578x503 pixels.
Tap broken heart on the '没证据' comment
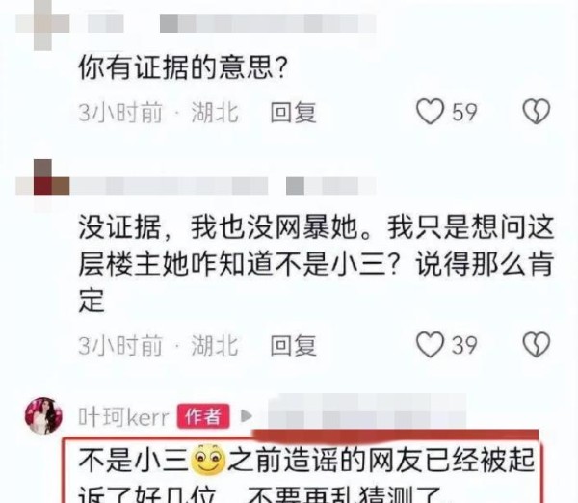[537, 344]
